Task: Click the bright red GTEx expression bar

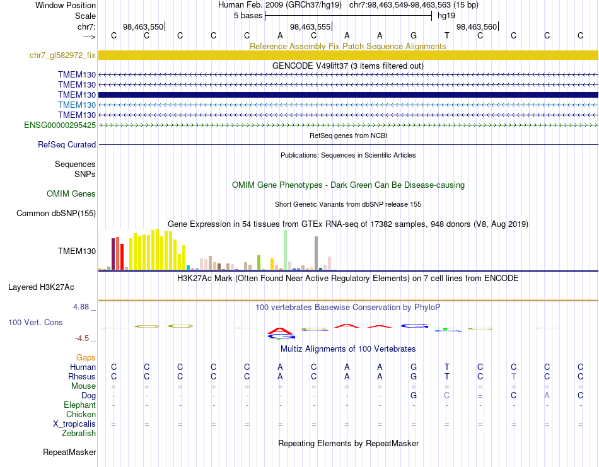Action: pos(122,257)
